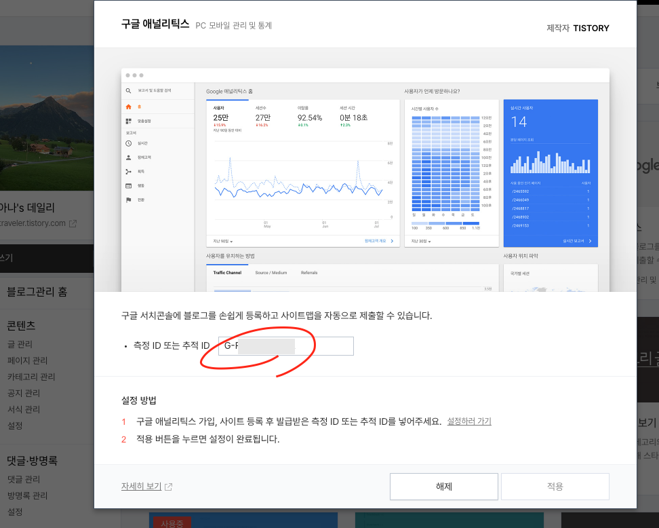Click the 댓글·방명록 section heading
This screenshot has height=528, width=659.
pos(32,460)
